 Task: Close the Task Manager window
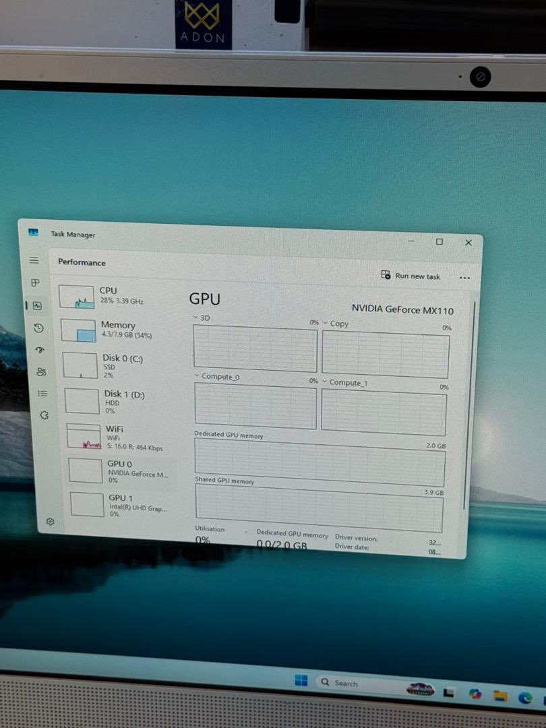click(468, 243)
